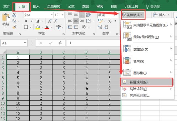Switch to the 数据 tab
Screen dimensions: 177x121
pos(85,6)
